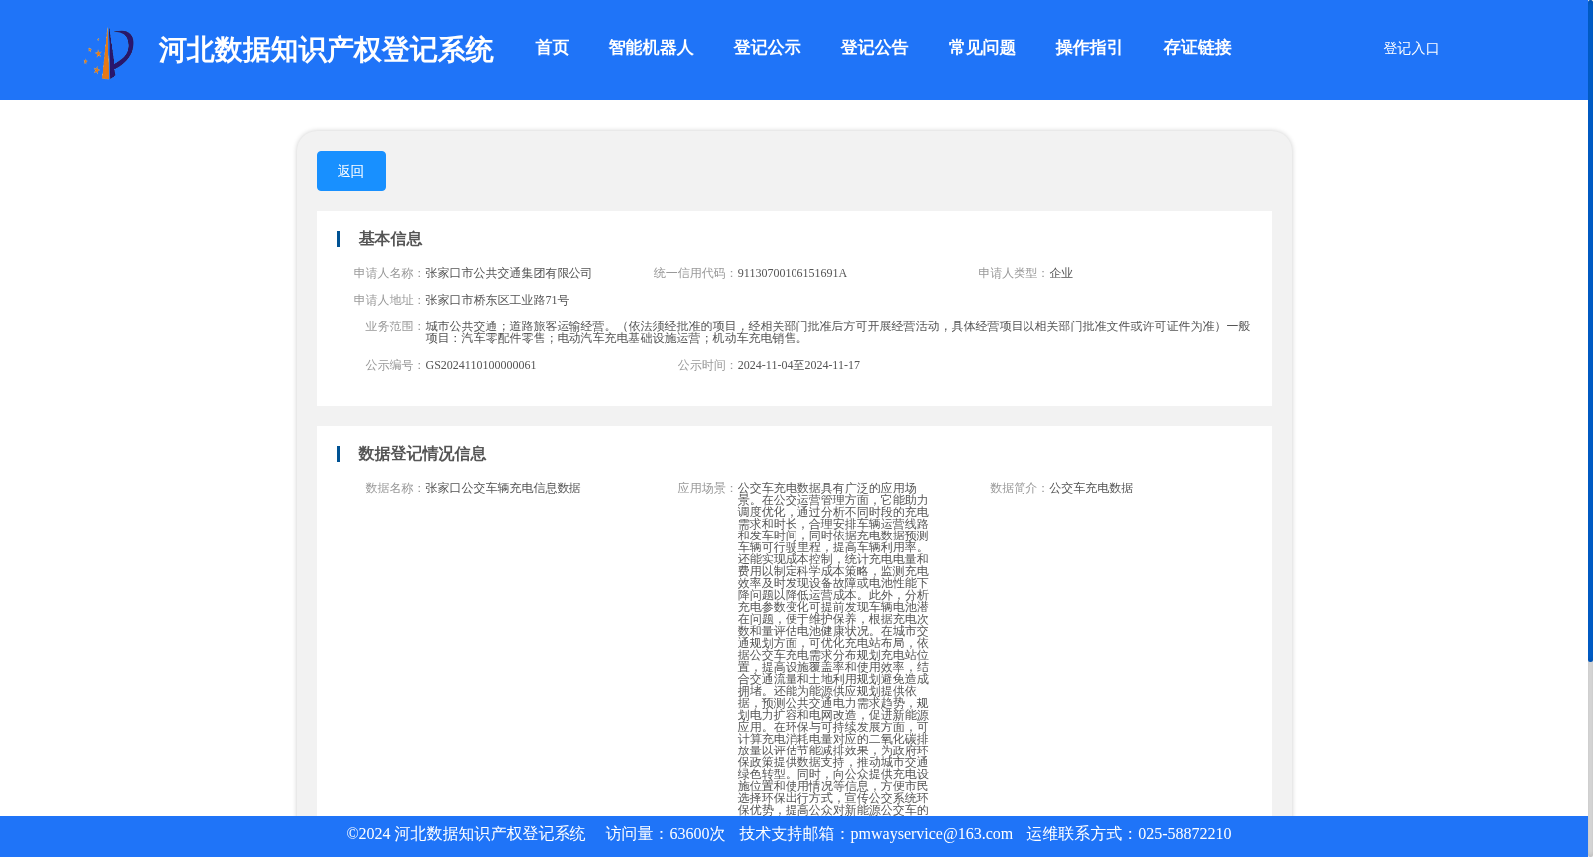Viewport: 1593px width, 857px height.
Task: Click the 数据登记情况信息 section heading
Action: [x=422, y=454]
